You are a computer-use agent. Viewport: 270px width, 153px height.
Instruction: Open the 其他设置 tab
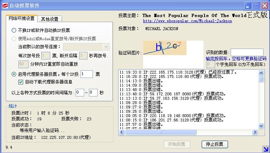pyautogui.click(x=50, y=19)
